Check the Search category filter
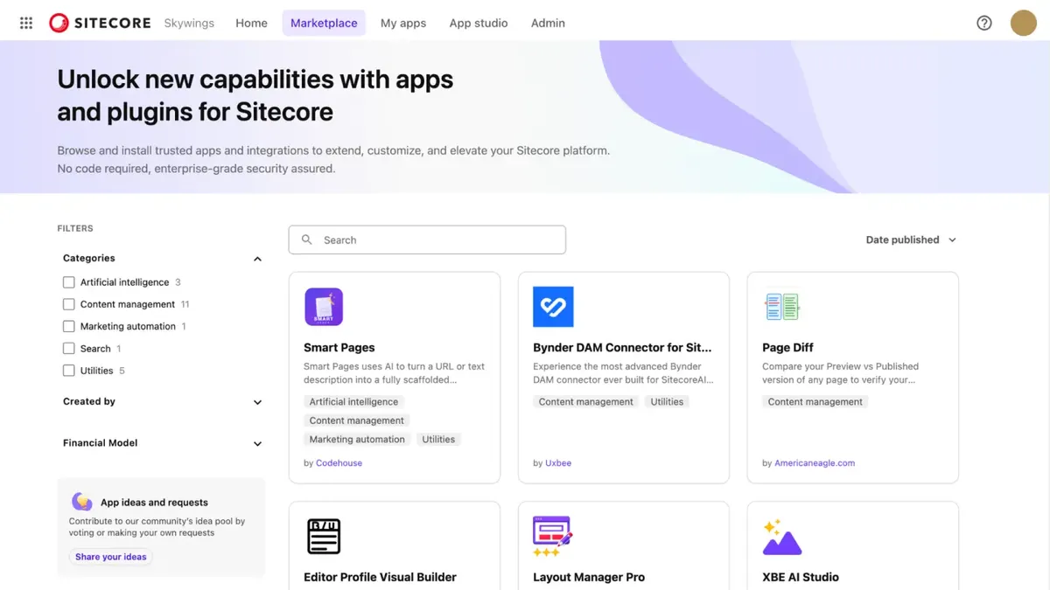The image size is (1050, 590). coord(69,348)
